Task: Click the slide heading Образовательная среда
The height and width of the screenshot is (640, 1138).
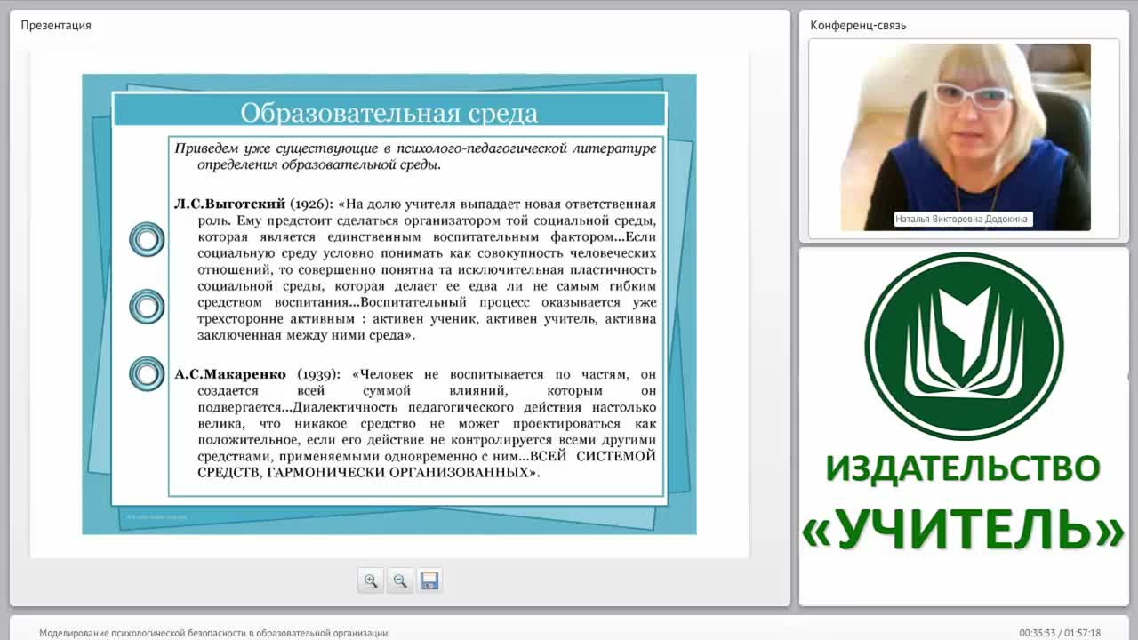Action: pos(389,113)
